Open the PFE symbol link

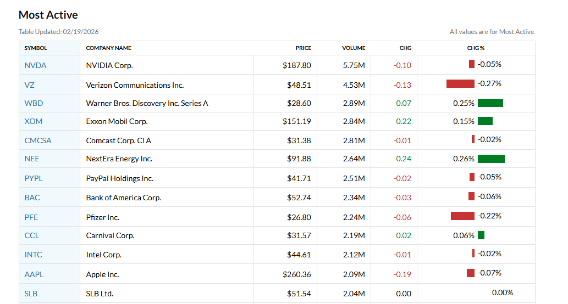tap(31, 217)
